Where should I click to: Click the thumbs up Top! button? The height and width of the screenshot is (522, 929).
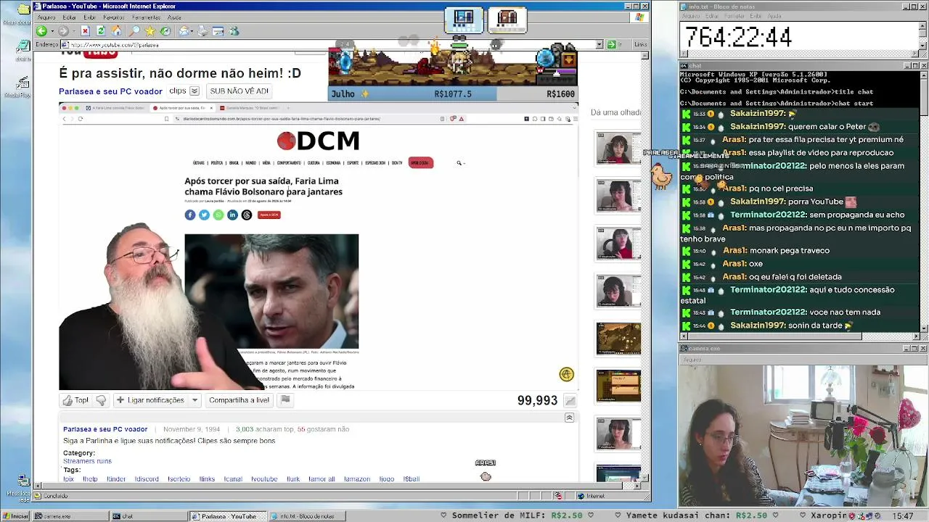(75, 400)
